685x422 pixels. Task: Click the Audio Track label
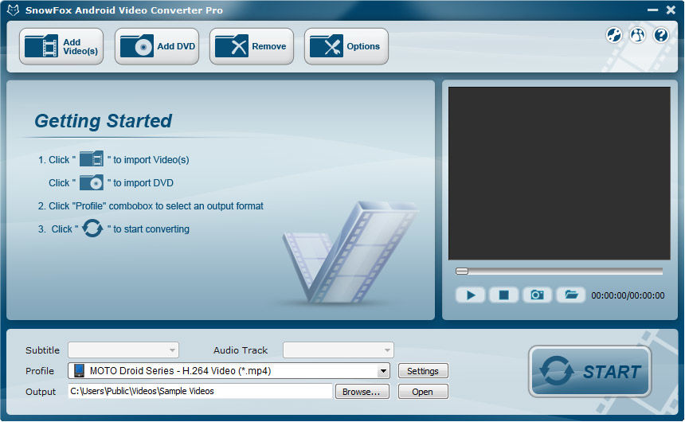click(241, 350)
